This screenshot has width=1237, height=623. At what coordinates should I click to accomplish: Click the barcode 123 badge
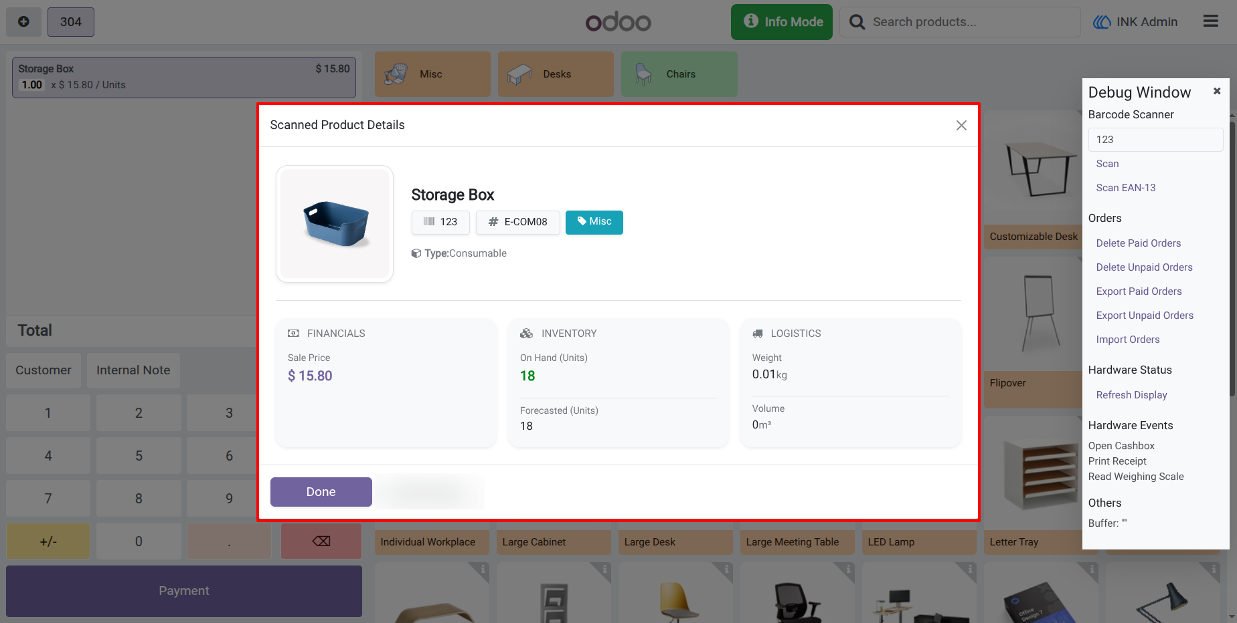pyautogui.click(x=440, y=222)
